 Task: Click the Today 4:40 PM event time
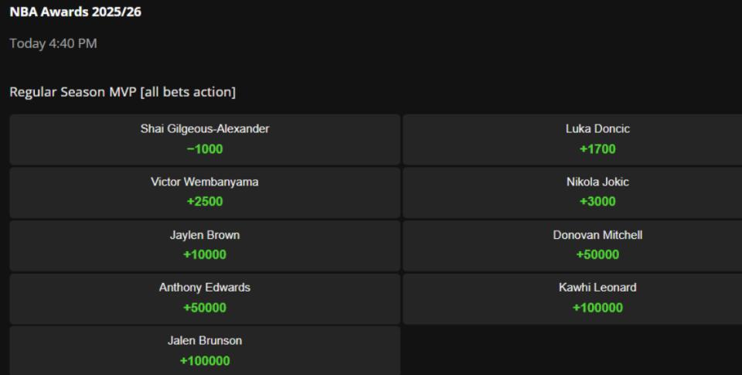tap(53, 43)
